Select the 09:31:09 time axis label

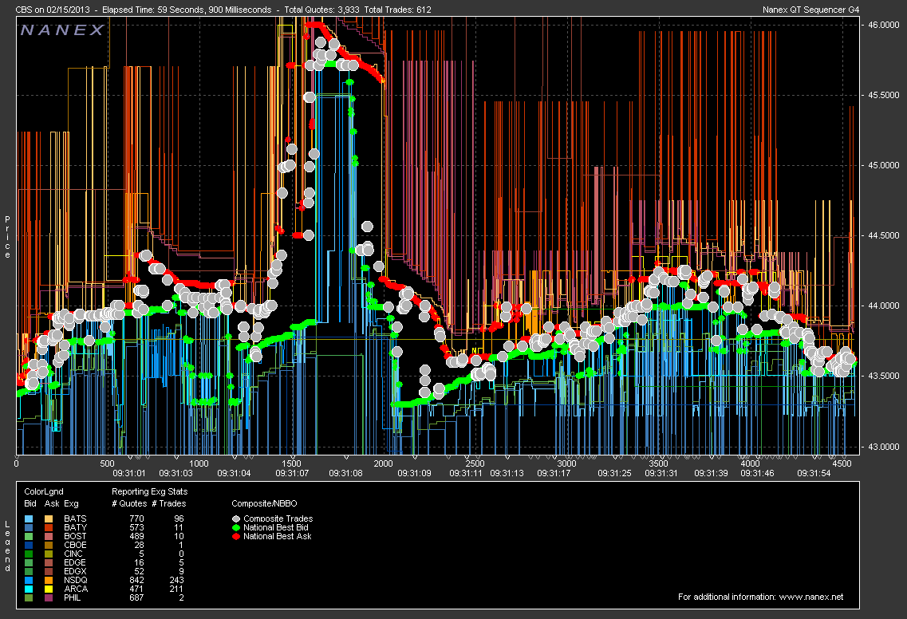pos(414,473)
